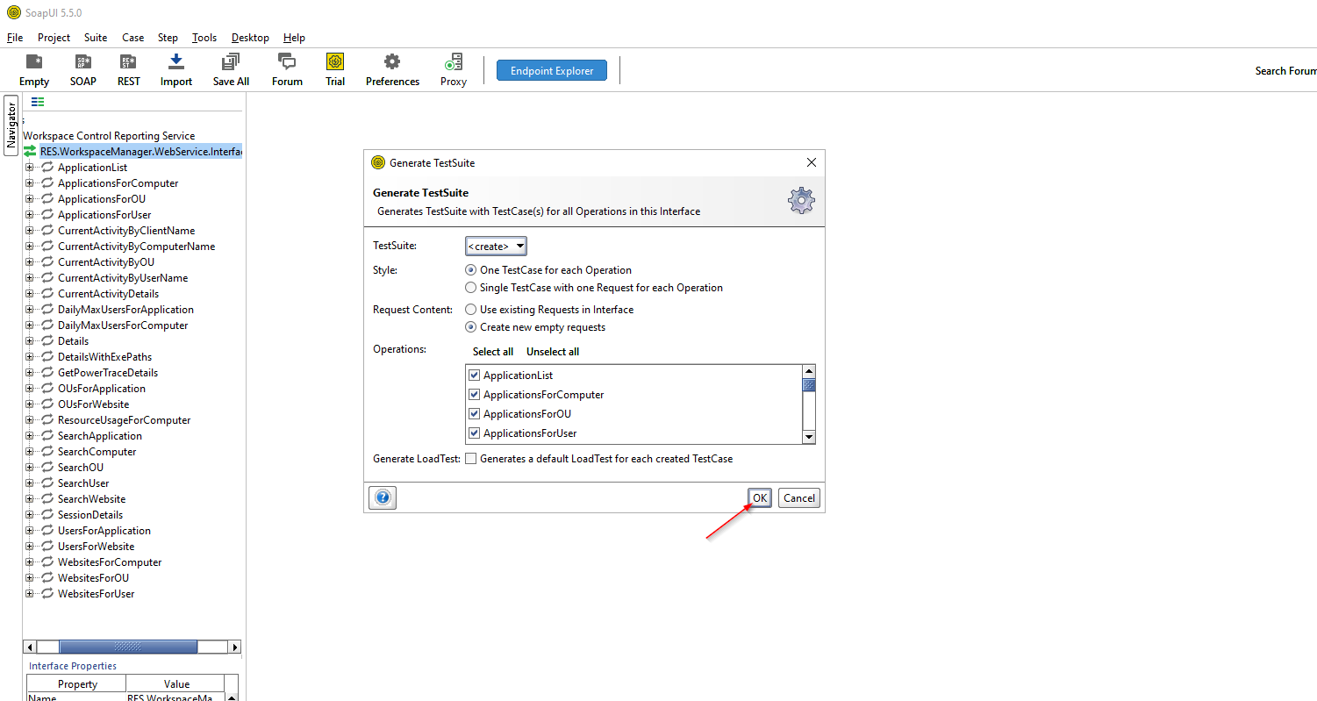This screenshot has width=1317, height=701.
Task: Open the SoapUI Forum
Action: click(286, 69)
